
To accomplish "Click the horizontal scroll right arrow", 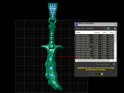I will point(113,60).
